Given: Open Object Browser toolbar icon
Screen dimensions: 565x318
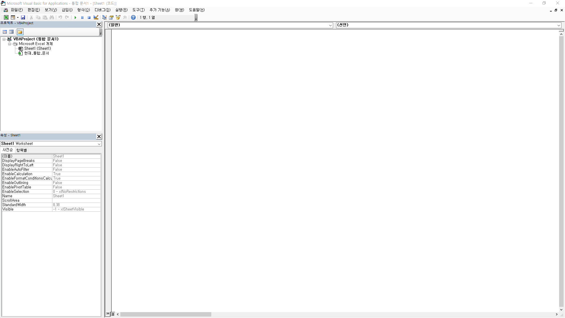Looking at the screenshot, I should 118,17.
